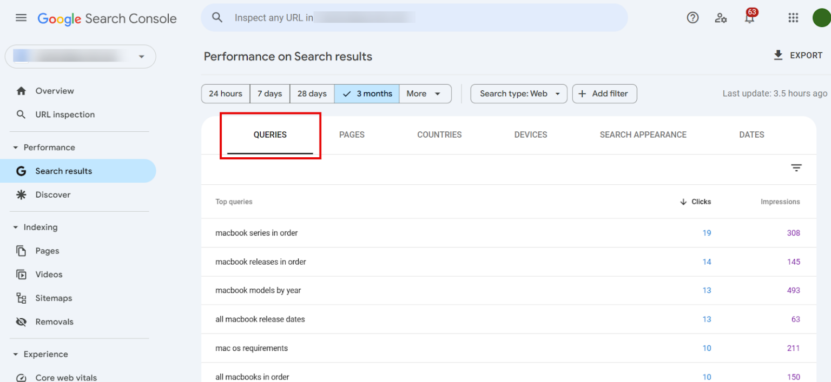
Task: Select the 24 hours date filter
Action: [225, 93]
